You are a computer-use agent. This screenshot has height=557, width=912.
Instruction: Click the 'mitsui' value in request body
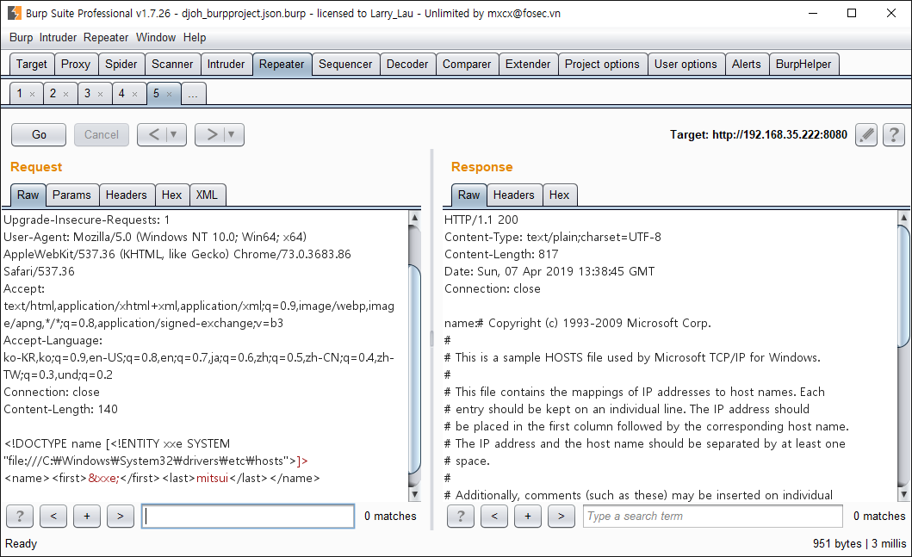click(213, 478)
